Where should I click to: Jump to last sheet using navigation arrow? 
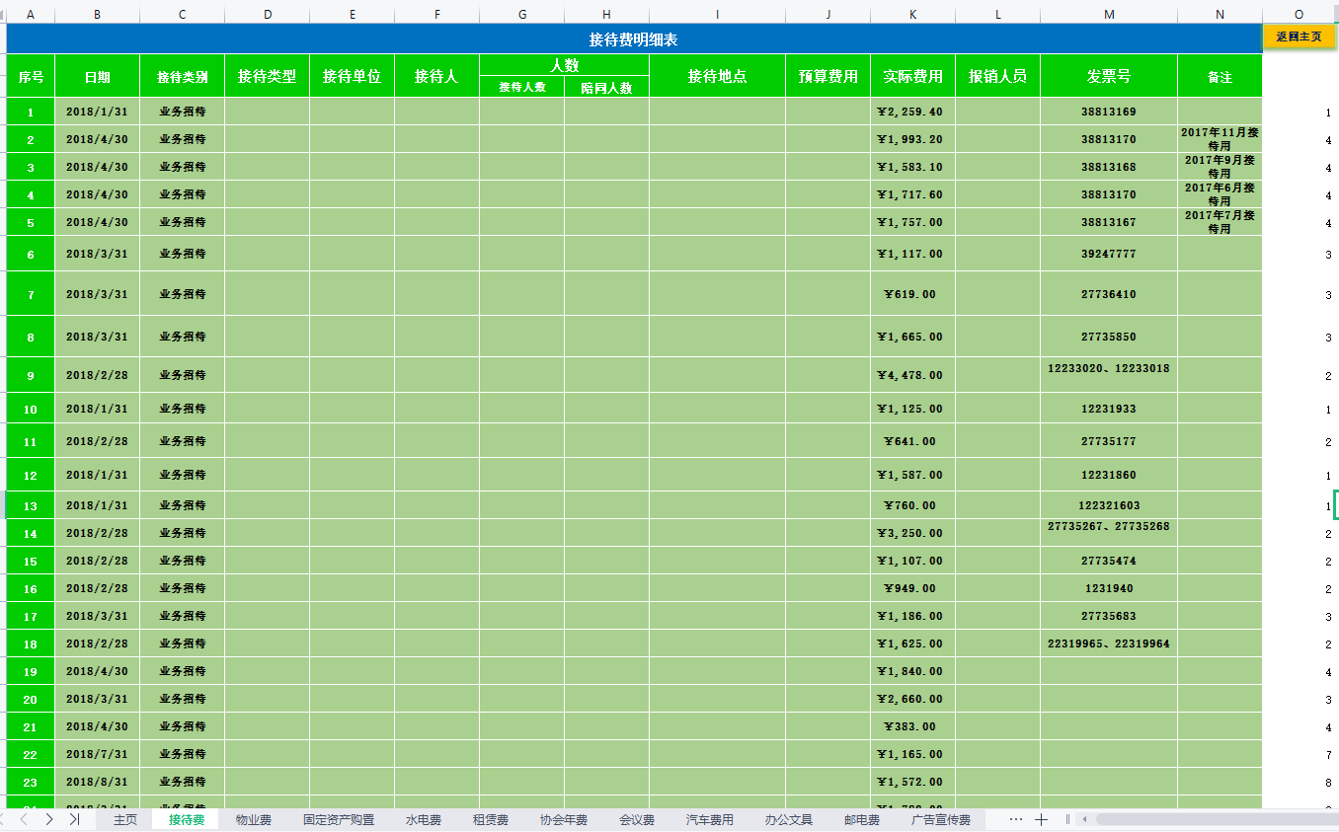point(74,820)
